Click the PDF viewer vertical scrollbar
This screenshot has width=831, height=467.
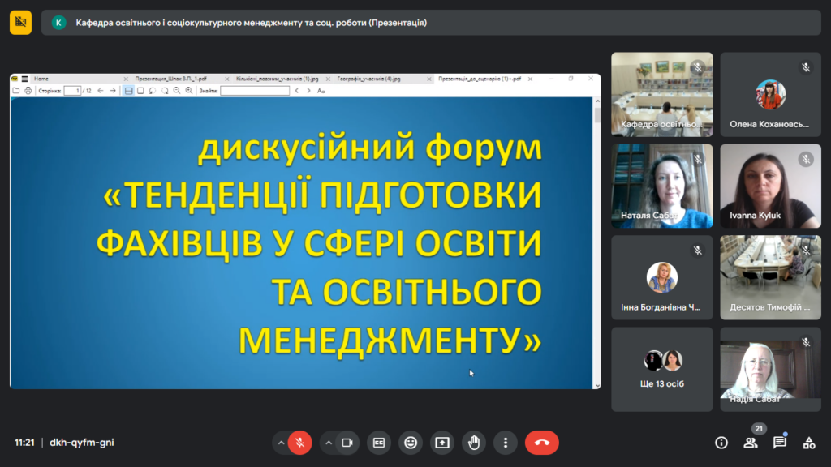point(597,243)
